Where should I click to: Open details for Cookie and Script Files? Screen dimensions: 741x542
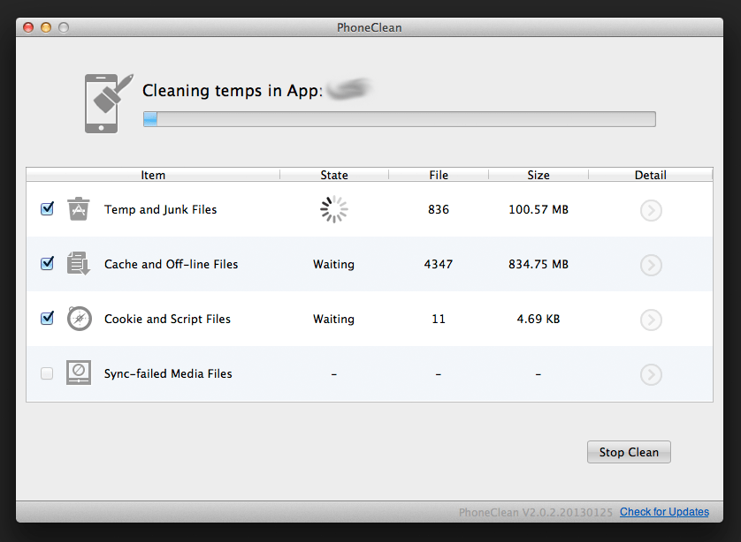pos(651,320)
